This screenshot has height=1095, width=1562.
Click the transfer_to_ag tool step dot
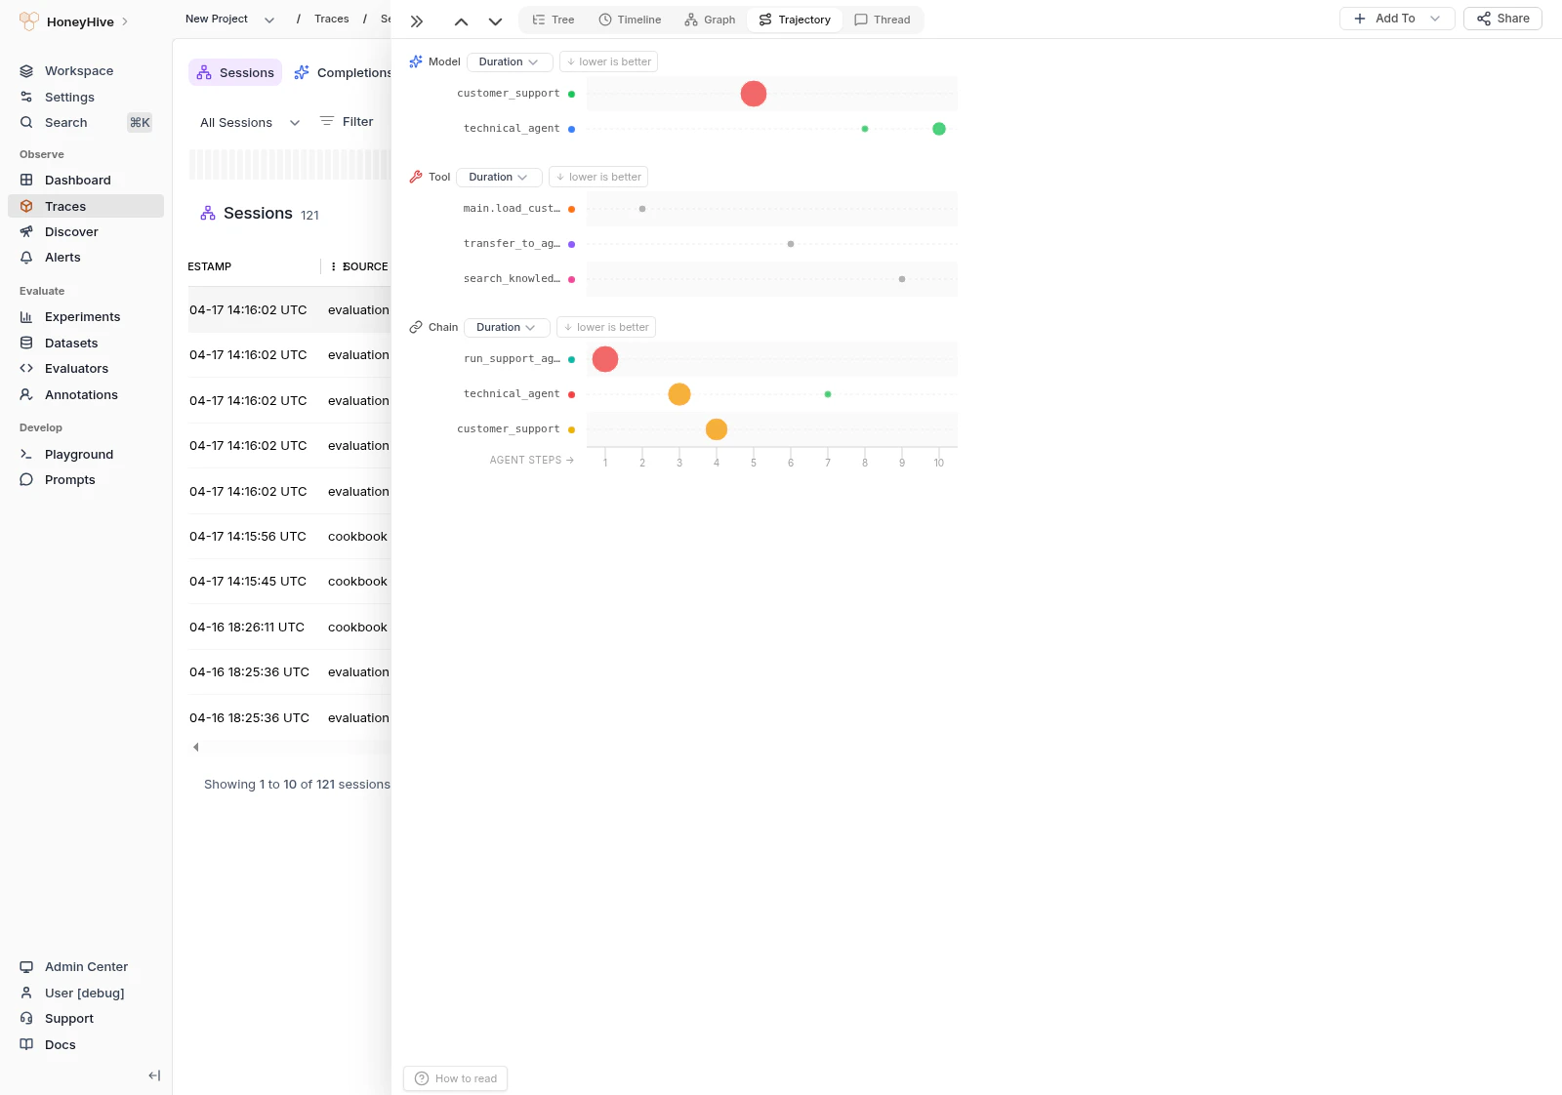pyautogui.click(x=791, y=244)
